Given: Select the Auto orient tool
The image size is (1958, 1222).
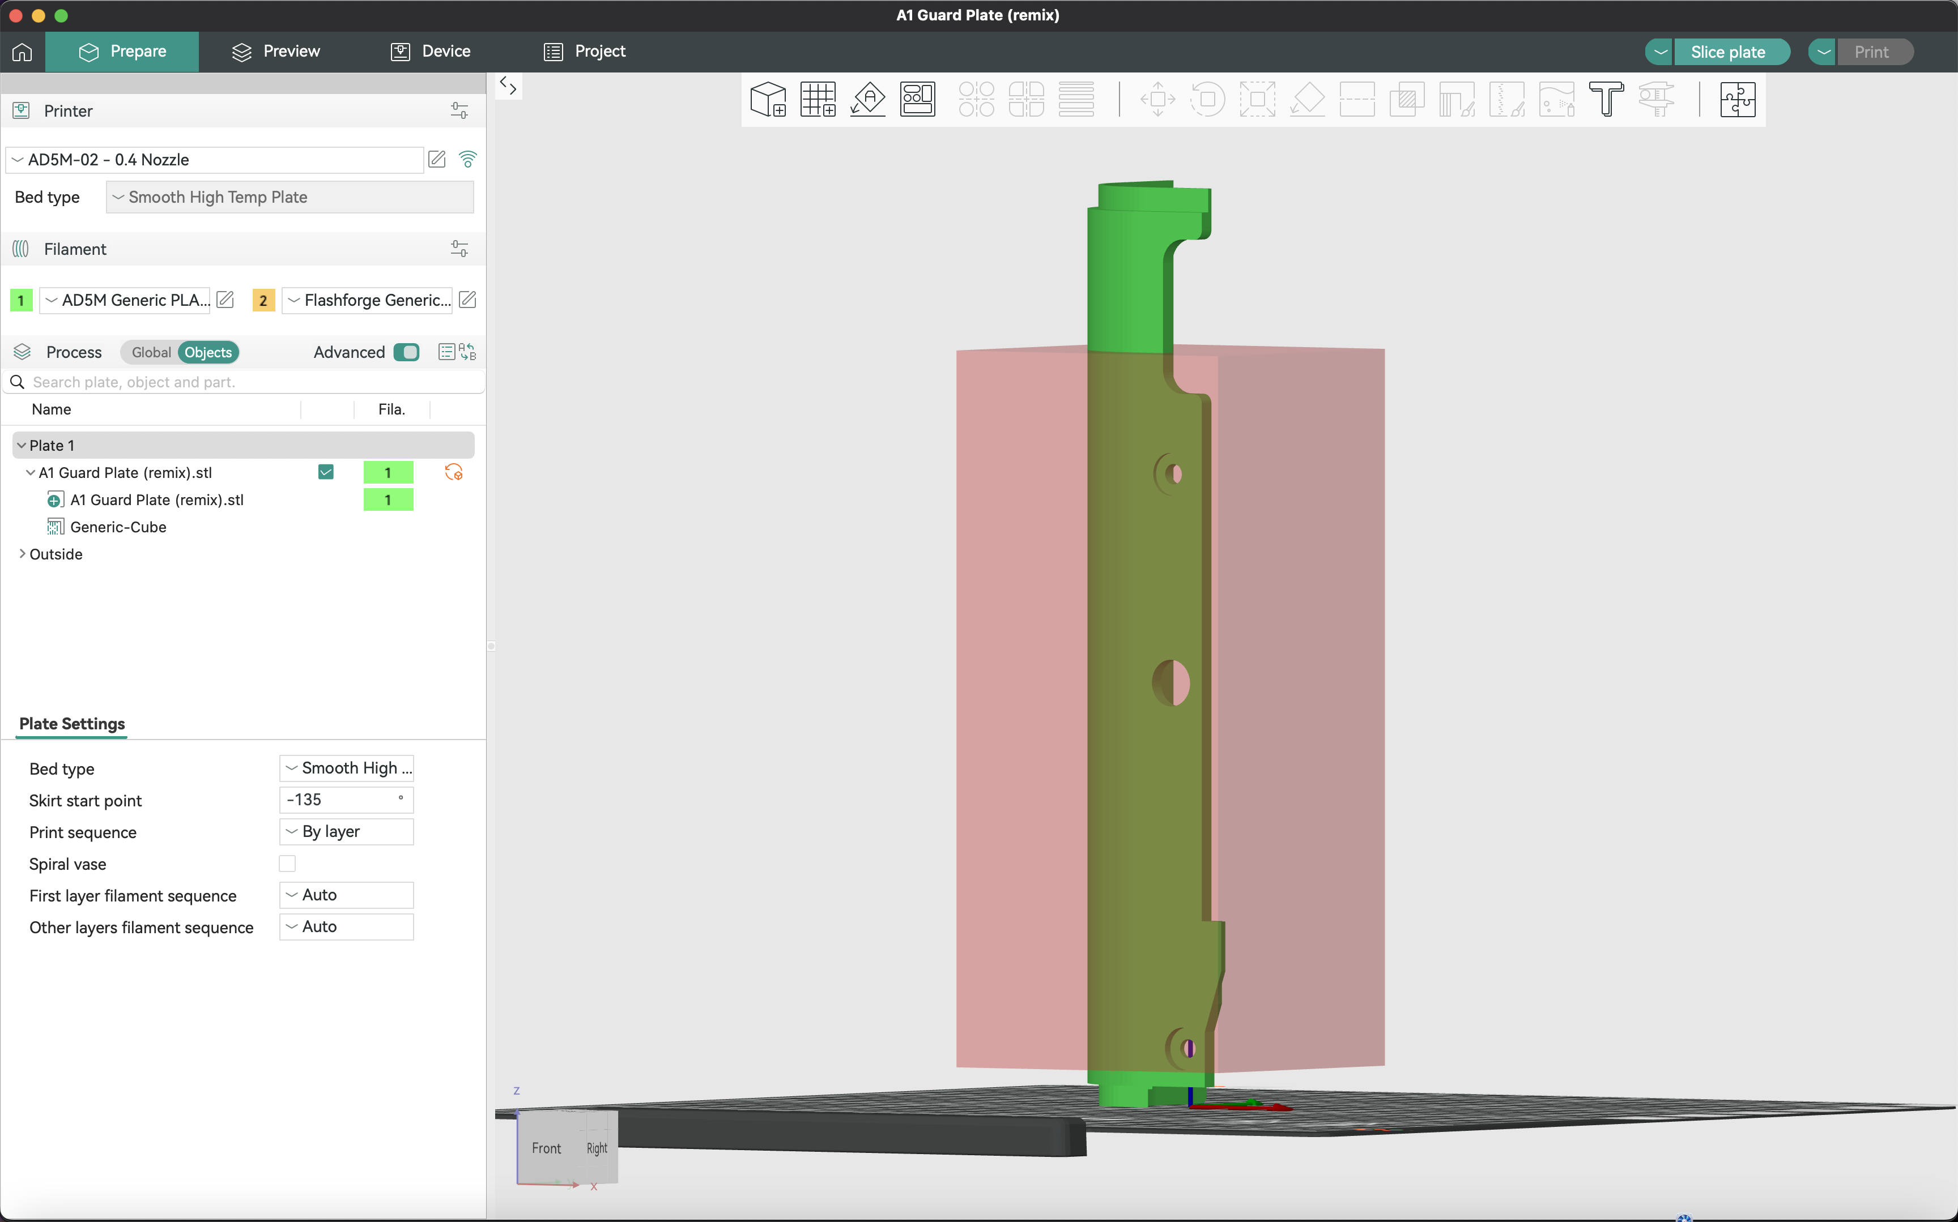Looking at the screenshot, I should [867, 100].
